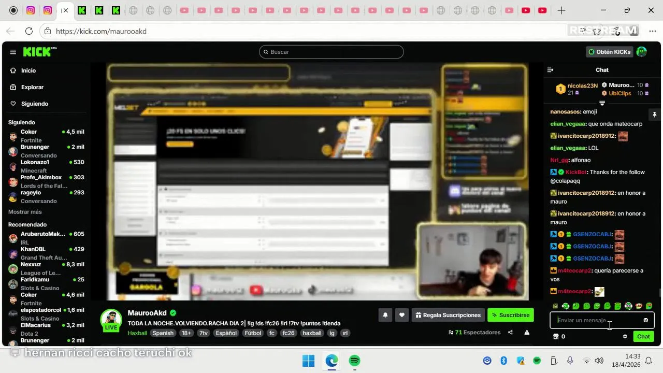The width and height of the screenshot is (663, 373).
Task: Toggle follow with the heart button
Action: pos(401,315)
